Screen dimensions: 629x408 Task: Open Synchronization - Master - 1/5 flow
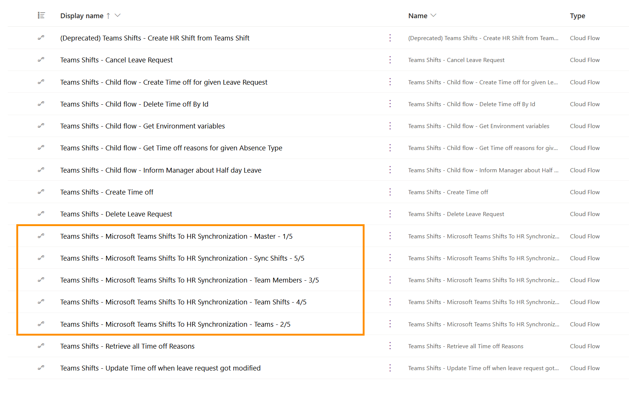(x=177, y=236)
